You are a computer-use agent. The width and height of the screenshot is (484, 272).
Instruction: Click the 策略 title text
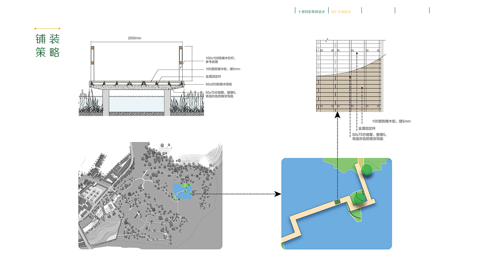click(x=48, y=52)
